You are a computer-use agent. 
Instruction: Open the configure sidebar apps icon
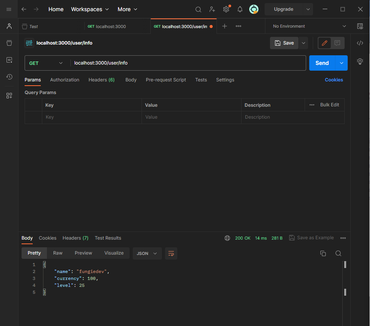coord(9,95)
